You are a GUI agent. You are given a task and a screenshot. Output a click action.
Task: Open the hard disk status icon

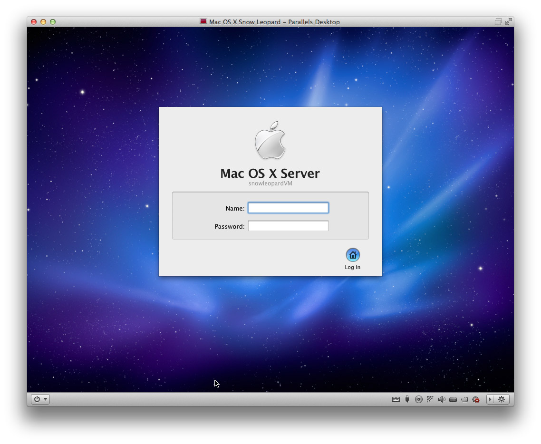pyautogui.click(x=453, y=399)
